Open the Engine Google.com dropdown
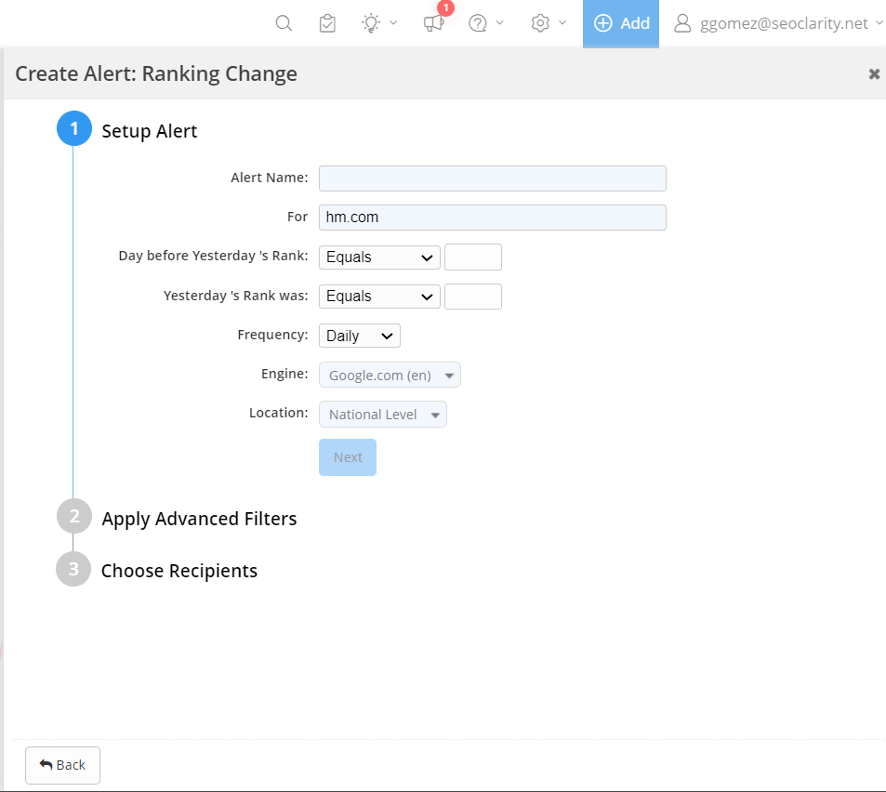Screen dimensions: 886x792 coord(390,375)
